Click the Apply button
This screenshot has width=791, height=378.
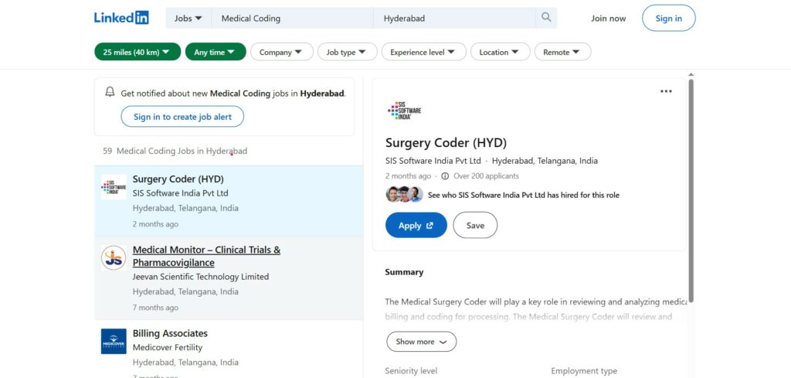pyautogui.click(x=416, y=225)
